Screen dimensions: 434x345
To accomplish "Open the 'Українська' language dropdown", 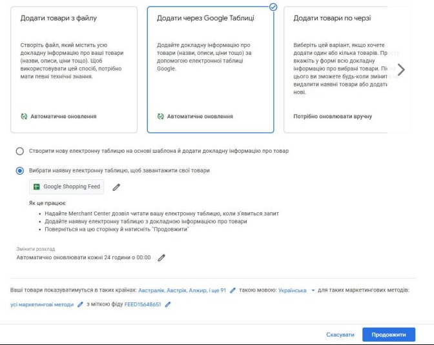I will click(293, 290).
